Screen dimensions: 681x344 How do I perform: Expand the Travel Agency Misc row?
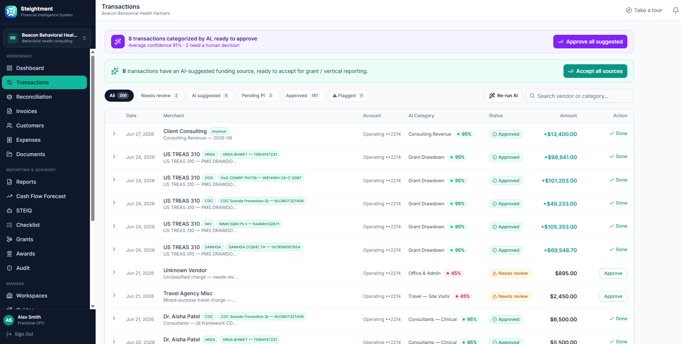pos(114,296)
